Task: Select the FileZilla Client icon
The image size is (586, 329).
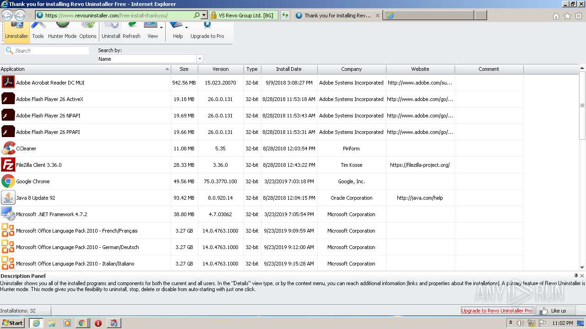Action: pyautogui.click(x=8, y=165)
